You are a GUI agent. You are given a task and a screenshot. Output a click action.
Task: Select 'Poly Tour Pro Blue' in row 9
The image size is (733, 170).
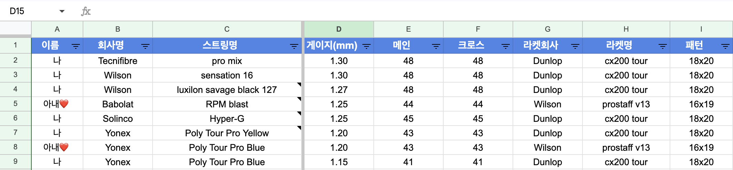[227, 162]
